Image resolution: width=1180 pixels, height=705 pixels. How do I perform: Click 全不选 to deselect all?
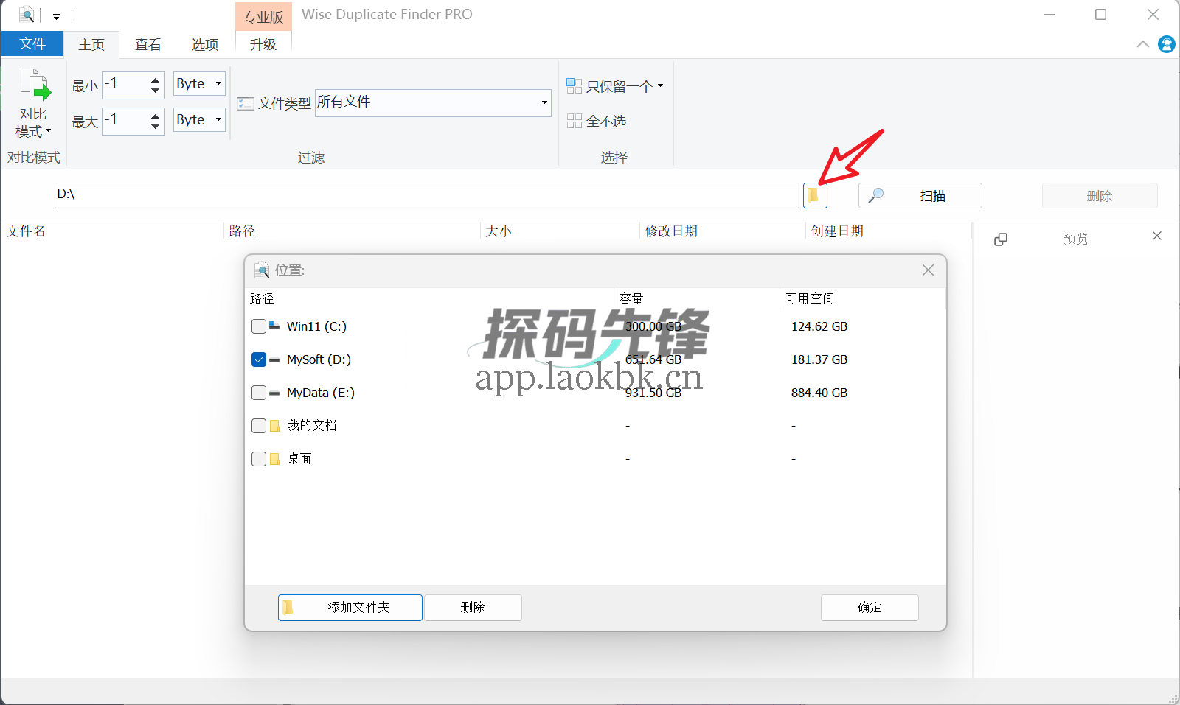tap(597, 121)
